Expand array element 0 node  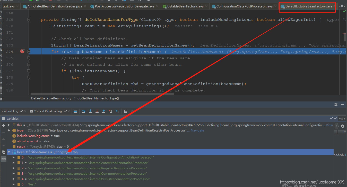(14, 157)
